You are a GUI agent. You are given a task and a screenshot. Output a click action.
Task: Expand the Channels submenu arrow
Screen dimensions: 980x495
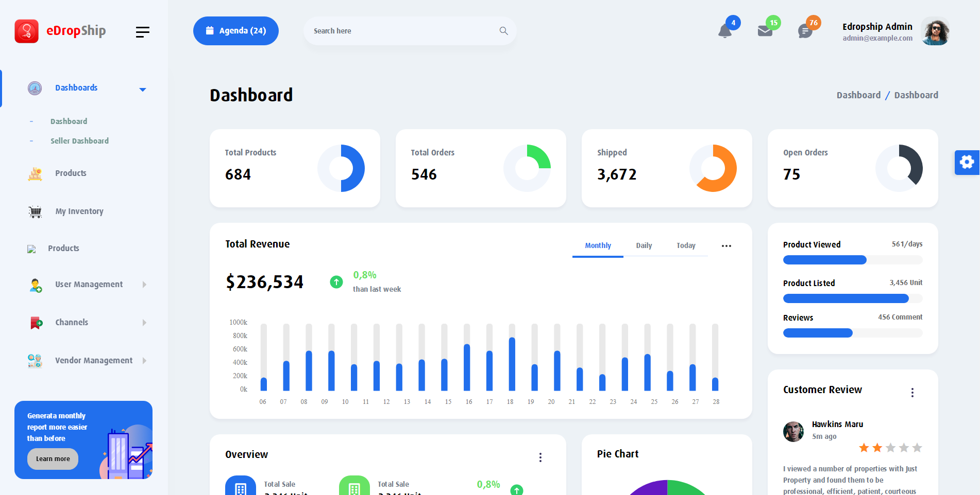(x=144, y=323)
